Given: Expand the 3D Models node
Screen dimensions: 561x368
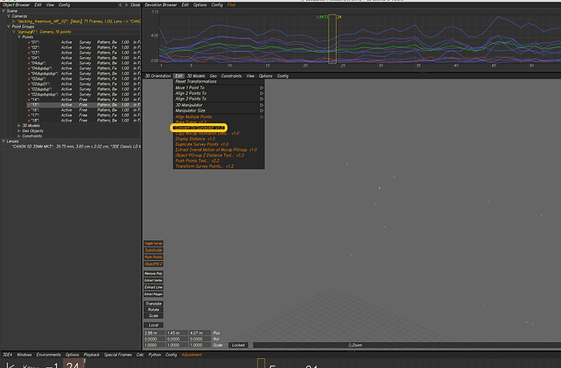Looking at the screenshot, I should pyautogui.click(x=19, y=126).
